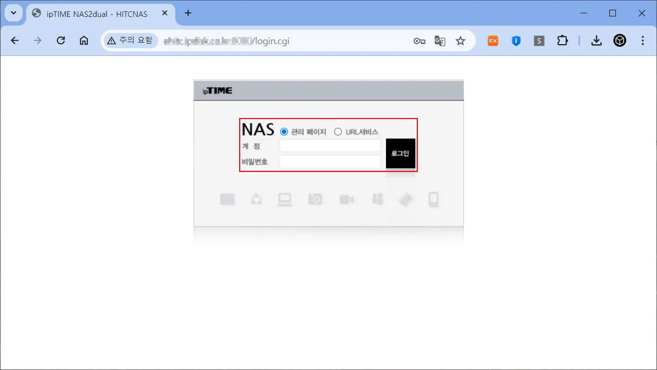Reload the page with refresh icon
This screenshot has width=657, height=370.
[61, 41]
